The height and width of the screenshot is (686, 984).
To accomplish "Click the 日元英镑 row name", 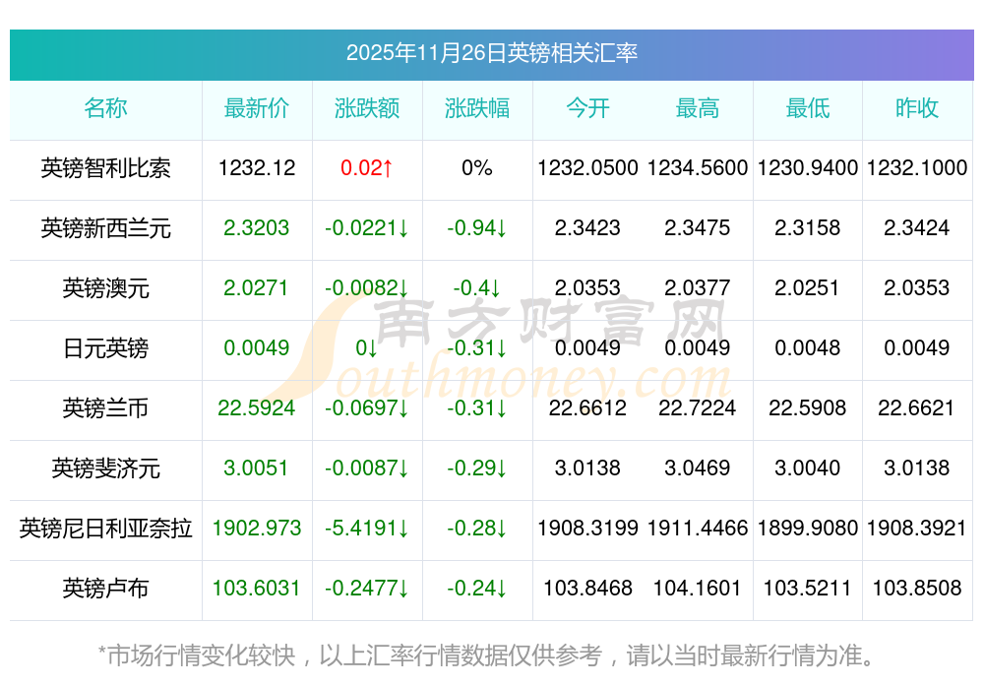I will click(x=105, y=348).
